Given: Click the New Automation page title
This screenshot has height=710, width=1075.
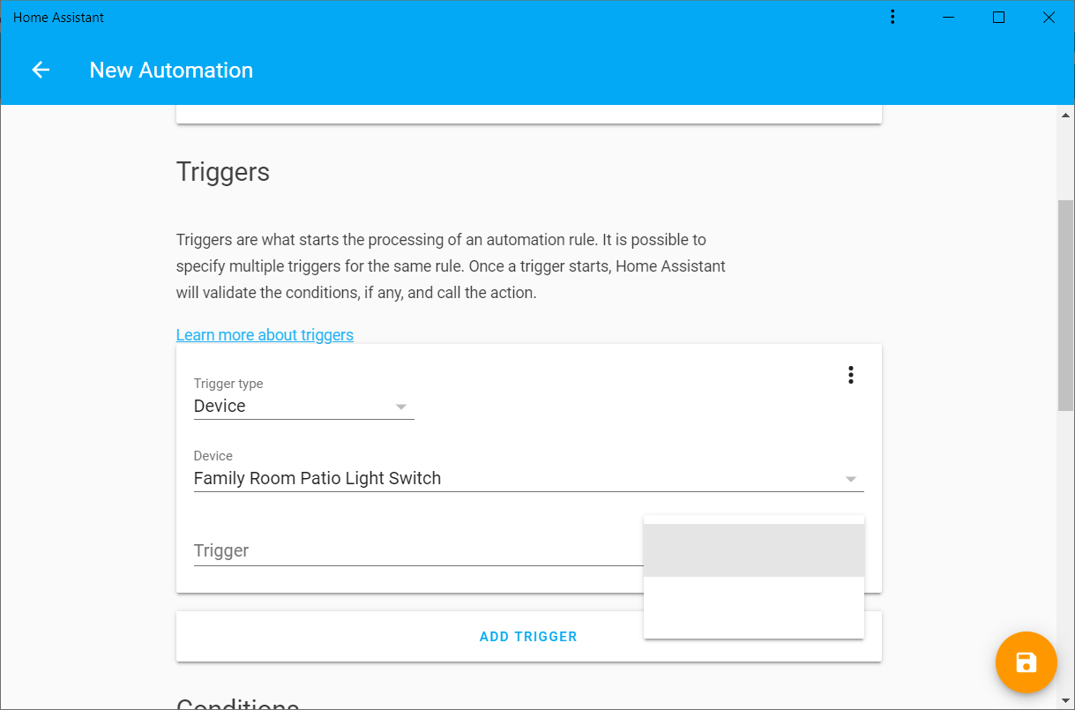Looking at the screenshot, I should click(x=171, y=71).
